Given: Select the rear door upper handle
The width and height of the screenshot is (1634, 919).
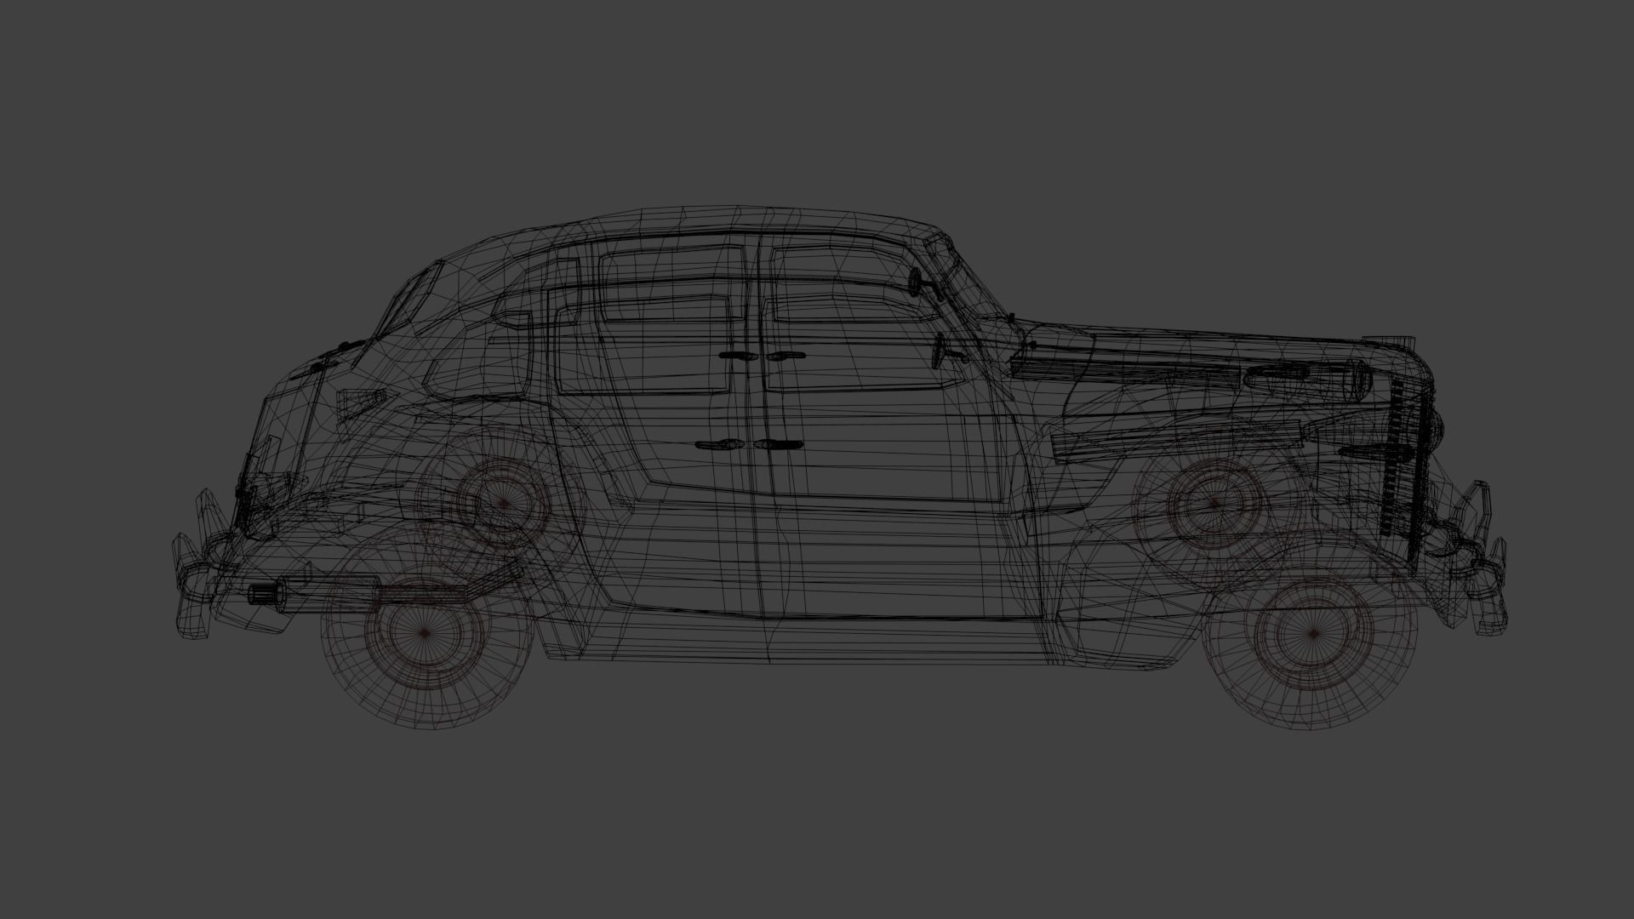Looking at the screenshot, I should coord(737,356).
